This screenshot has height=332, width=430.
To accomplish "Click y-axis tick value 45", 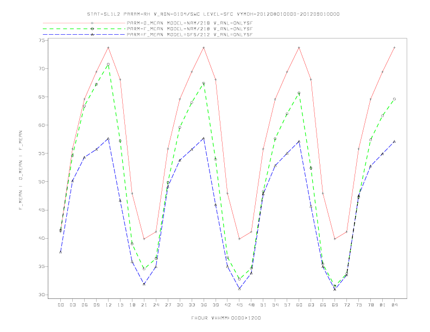I will coord(41,210).
